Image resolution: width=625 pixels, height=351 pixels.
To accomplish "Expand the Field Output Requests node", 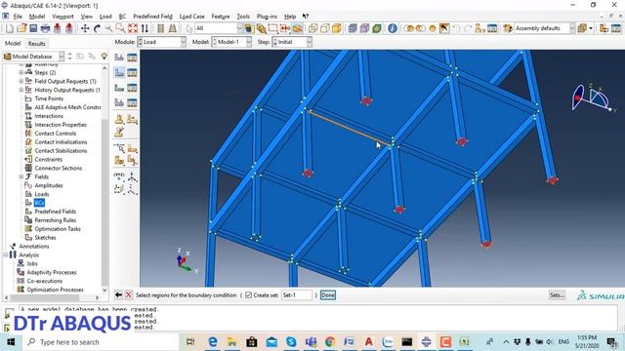I will (x=21, y=81).
